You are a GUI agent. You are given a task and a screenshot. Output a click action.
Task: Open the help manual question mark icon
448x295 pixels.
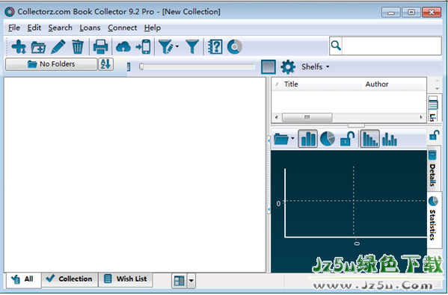click(215, 47)
